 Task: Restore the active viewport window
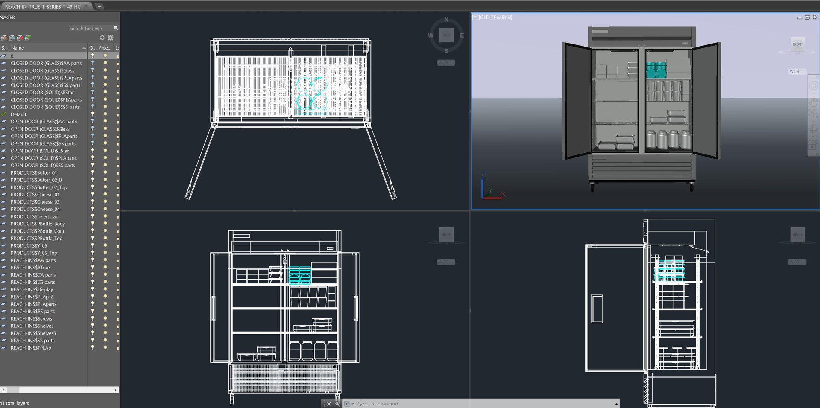(807, 17)
